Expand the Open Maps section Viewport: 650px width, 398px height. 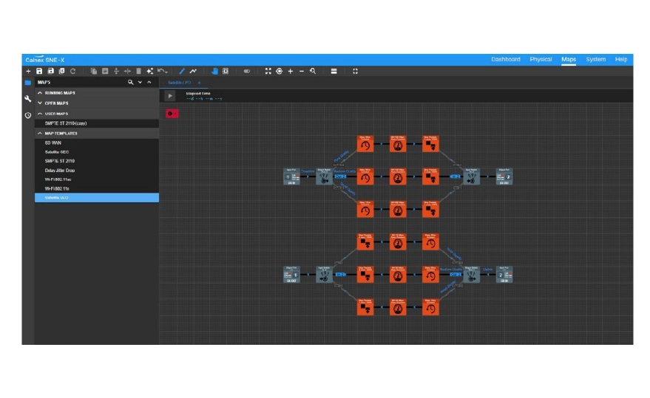40,103
